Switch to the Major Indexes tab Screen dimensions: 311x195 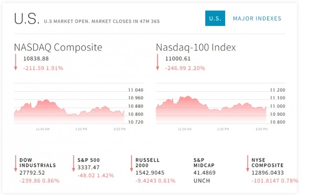[257, 19]
